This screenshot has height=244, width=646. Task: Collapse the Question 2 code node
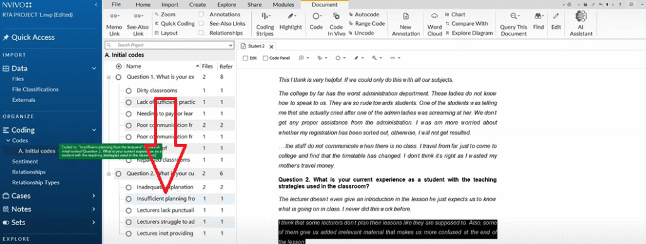tap(109, 174)
